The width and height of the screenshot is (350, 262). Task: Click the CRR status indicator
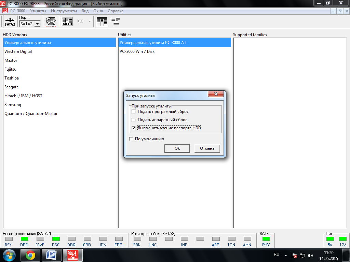click(87, 239)
